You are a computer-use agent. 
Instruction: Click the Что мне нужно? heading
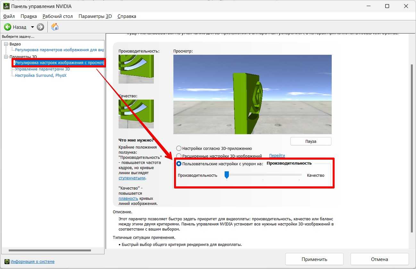pyautogui.click(x=136, y=140)
